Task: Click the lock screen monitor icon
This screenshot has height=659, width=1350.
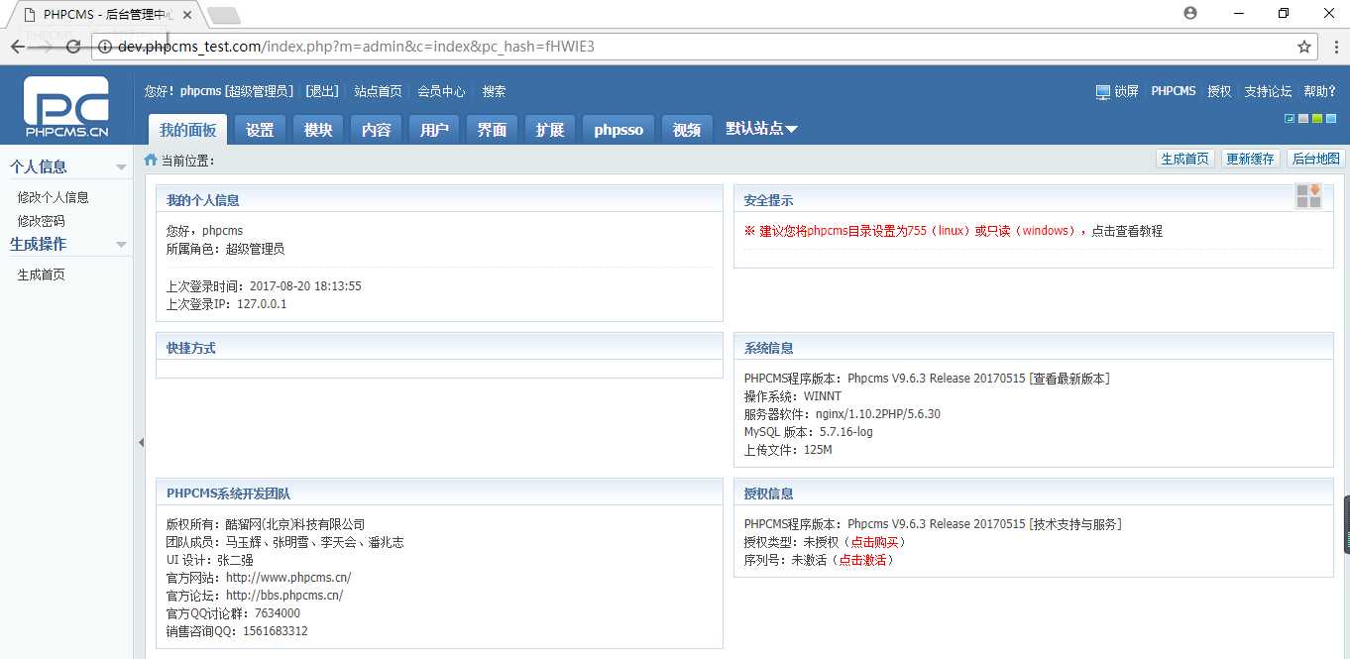Action: (x=1102, y=92)
